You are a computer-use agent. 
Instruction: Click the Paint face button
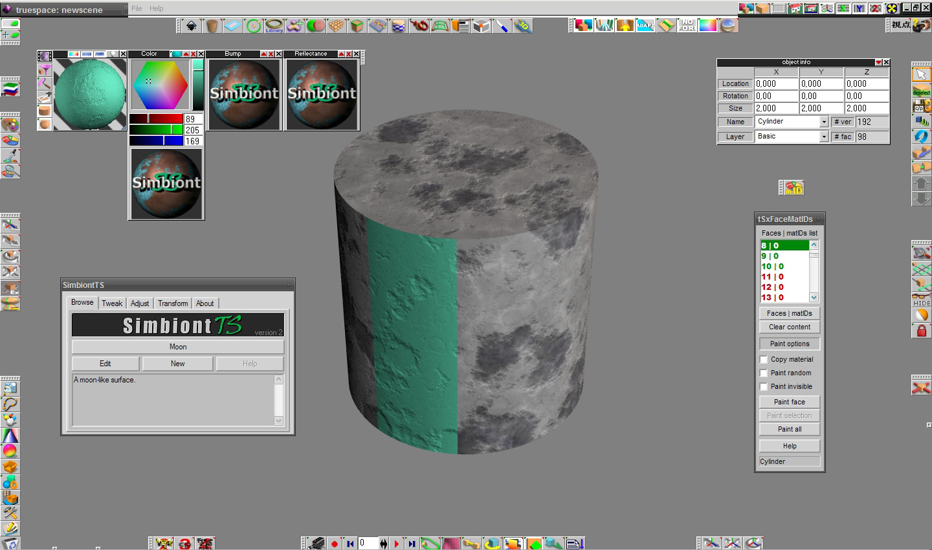[790, 402]
